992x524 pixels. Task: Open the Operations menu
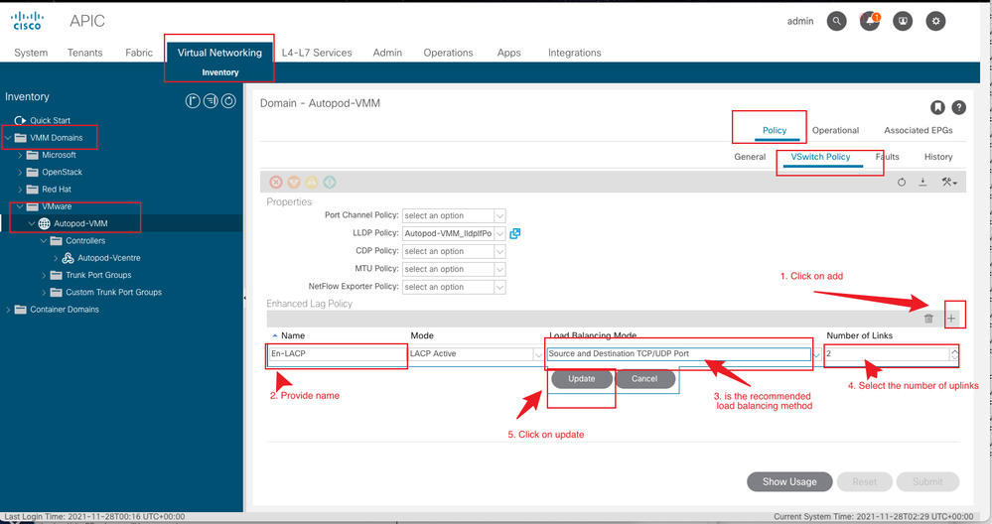(x=448, y=53)
